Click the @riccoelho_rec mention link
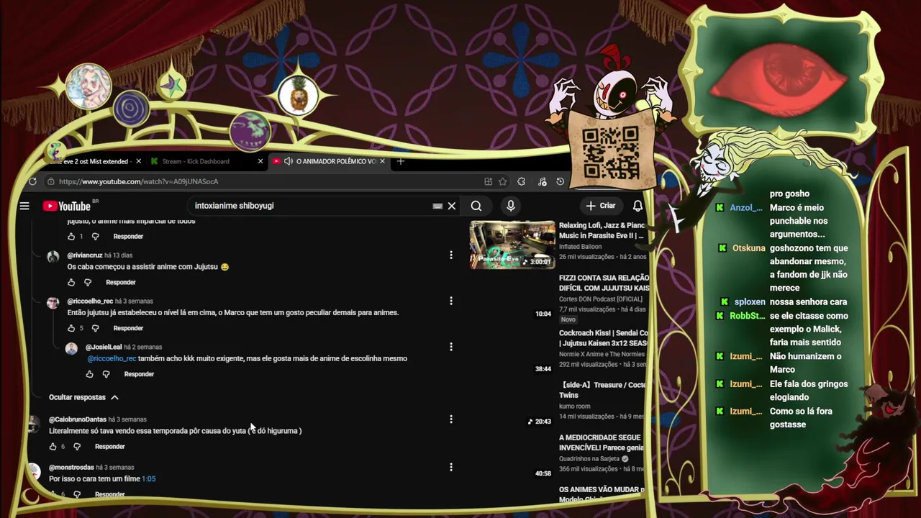 coord(112,358)
